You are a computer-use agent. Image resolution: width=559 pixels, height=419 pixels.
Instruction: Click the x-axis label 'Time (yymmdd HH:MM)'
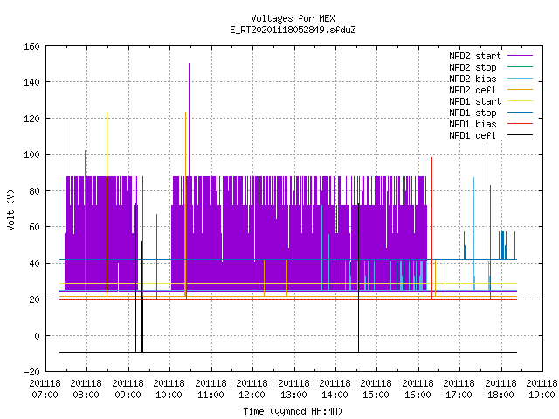[x=293, y=411]
